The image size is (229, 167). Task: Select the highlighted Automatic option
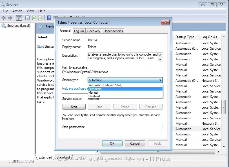125,89
